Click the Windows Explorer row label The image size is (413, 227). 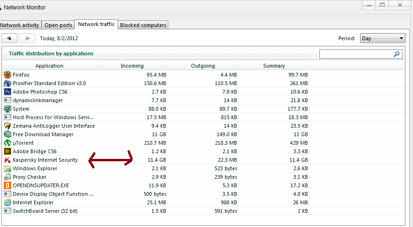pyautogui.click(x=35, y=168)
